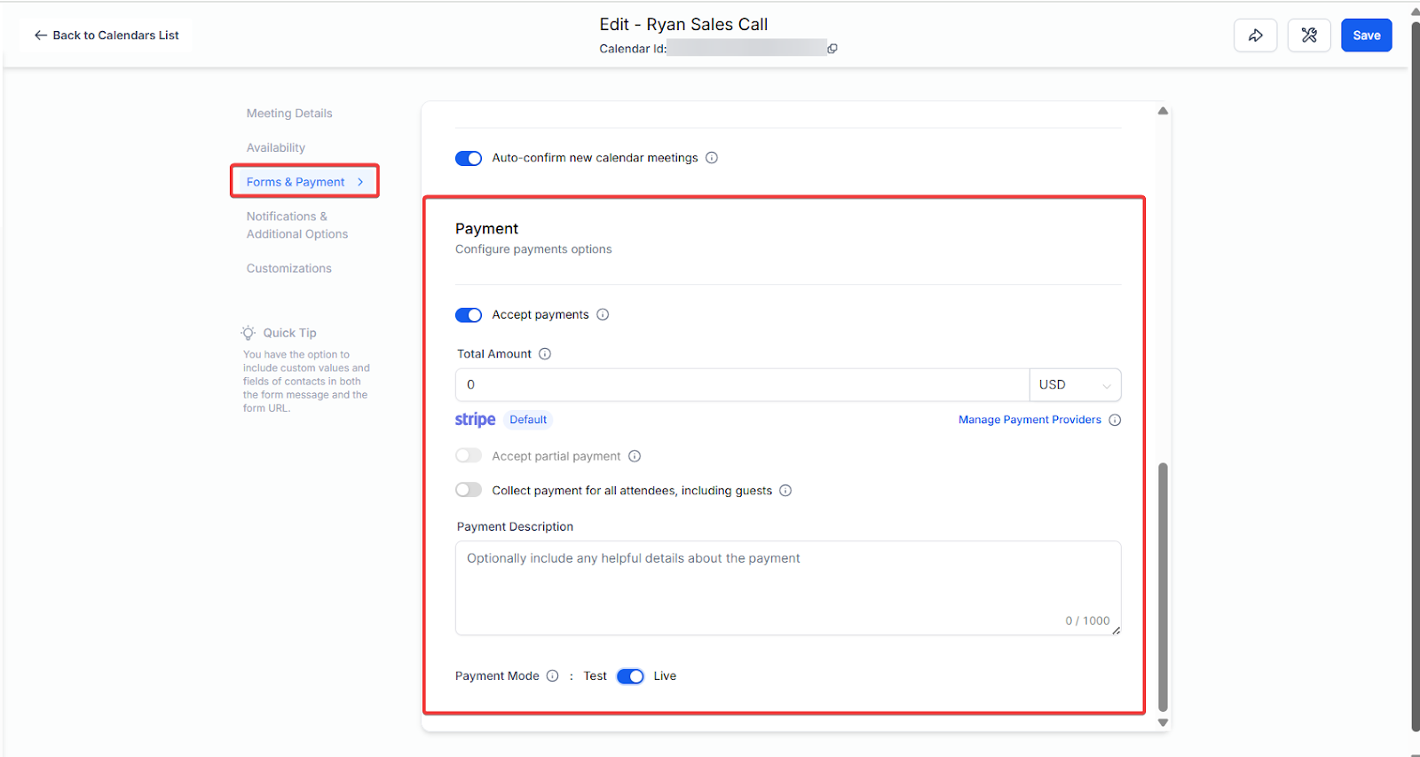Click the Default badge beside Stripe
The width and height of the screenshot is (1420, 757).
pyautogui.click(x=528, y=420)
